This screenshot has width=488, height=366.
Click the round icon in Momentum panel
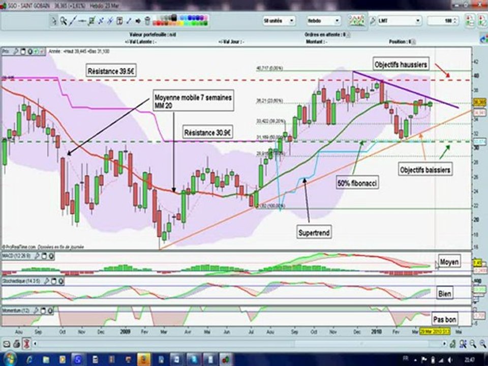click(50, 310)
